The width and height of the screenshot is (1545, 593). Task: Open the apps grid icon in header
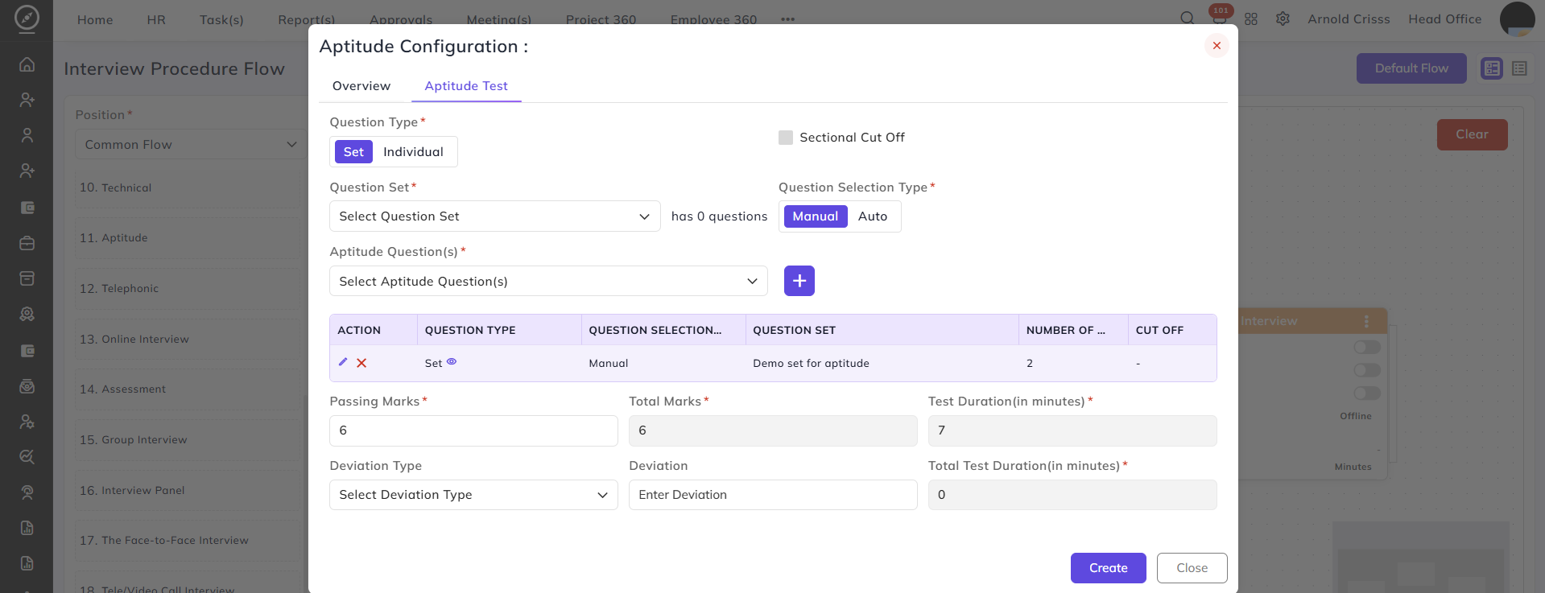[x=1250, y=19]
